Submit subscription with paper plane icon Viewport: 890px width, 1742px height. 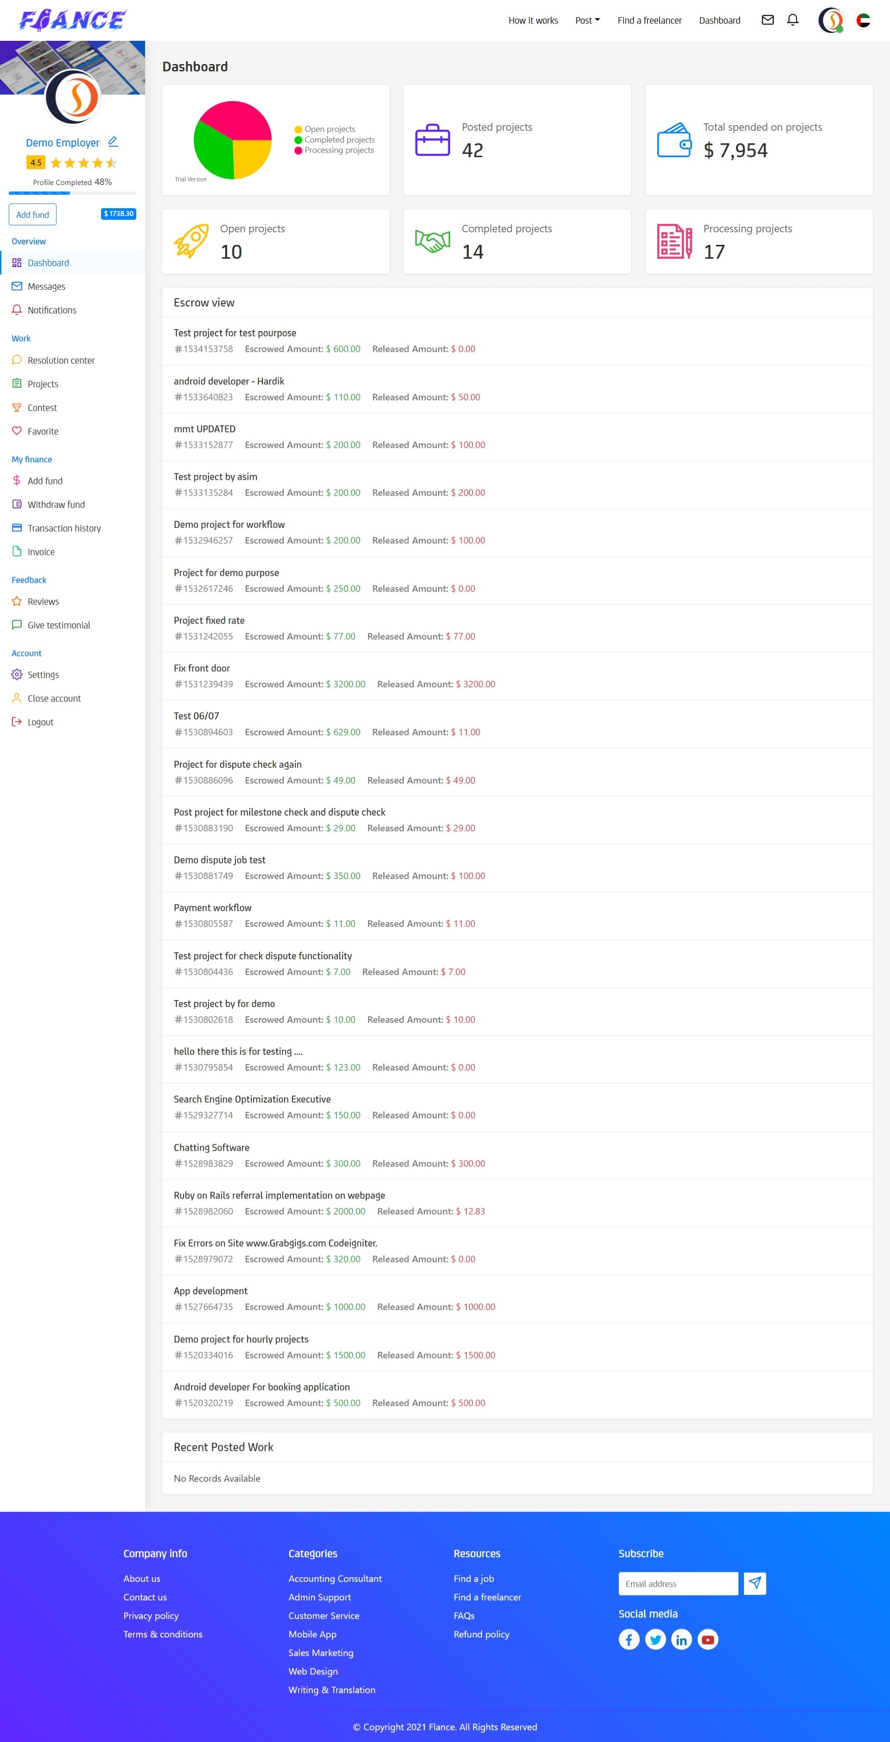click(755, 1583)
